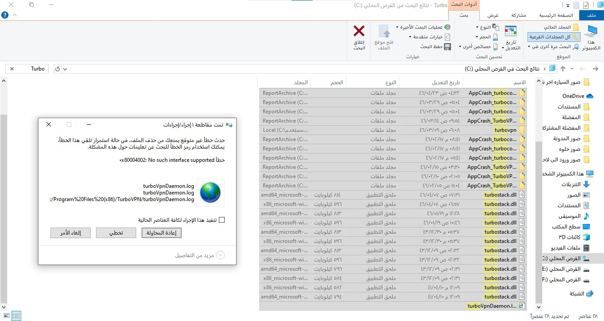This screenshot has height=321, width=604.
Task: Open the Size (الحجم) filter dropdown
Action: tap(487, 37)
